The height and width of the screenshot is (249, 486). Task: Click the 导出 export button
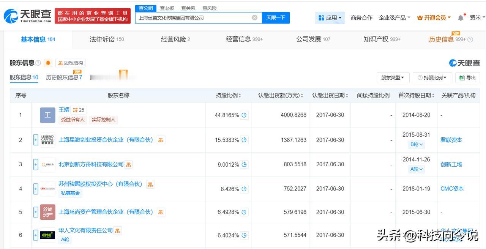(467, 77)
